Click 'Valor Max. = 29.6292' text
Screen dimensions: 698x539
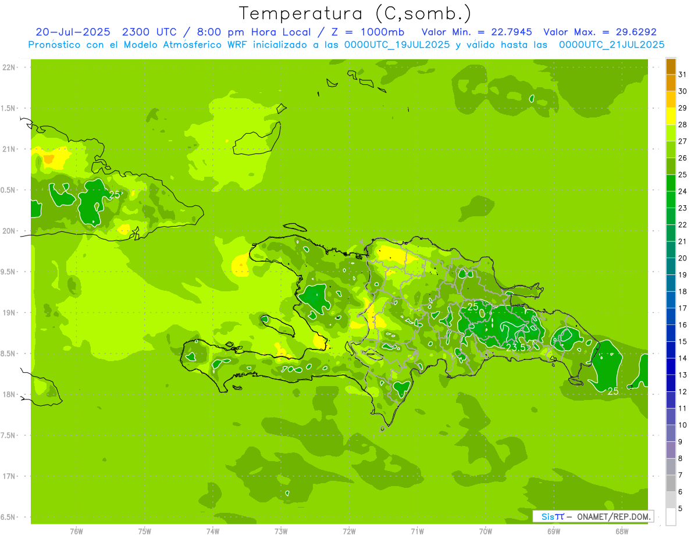(x=600, y=32)
